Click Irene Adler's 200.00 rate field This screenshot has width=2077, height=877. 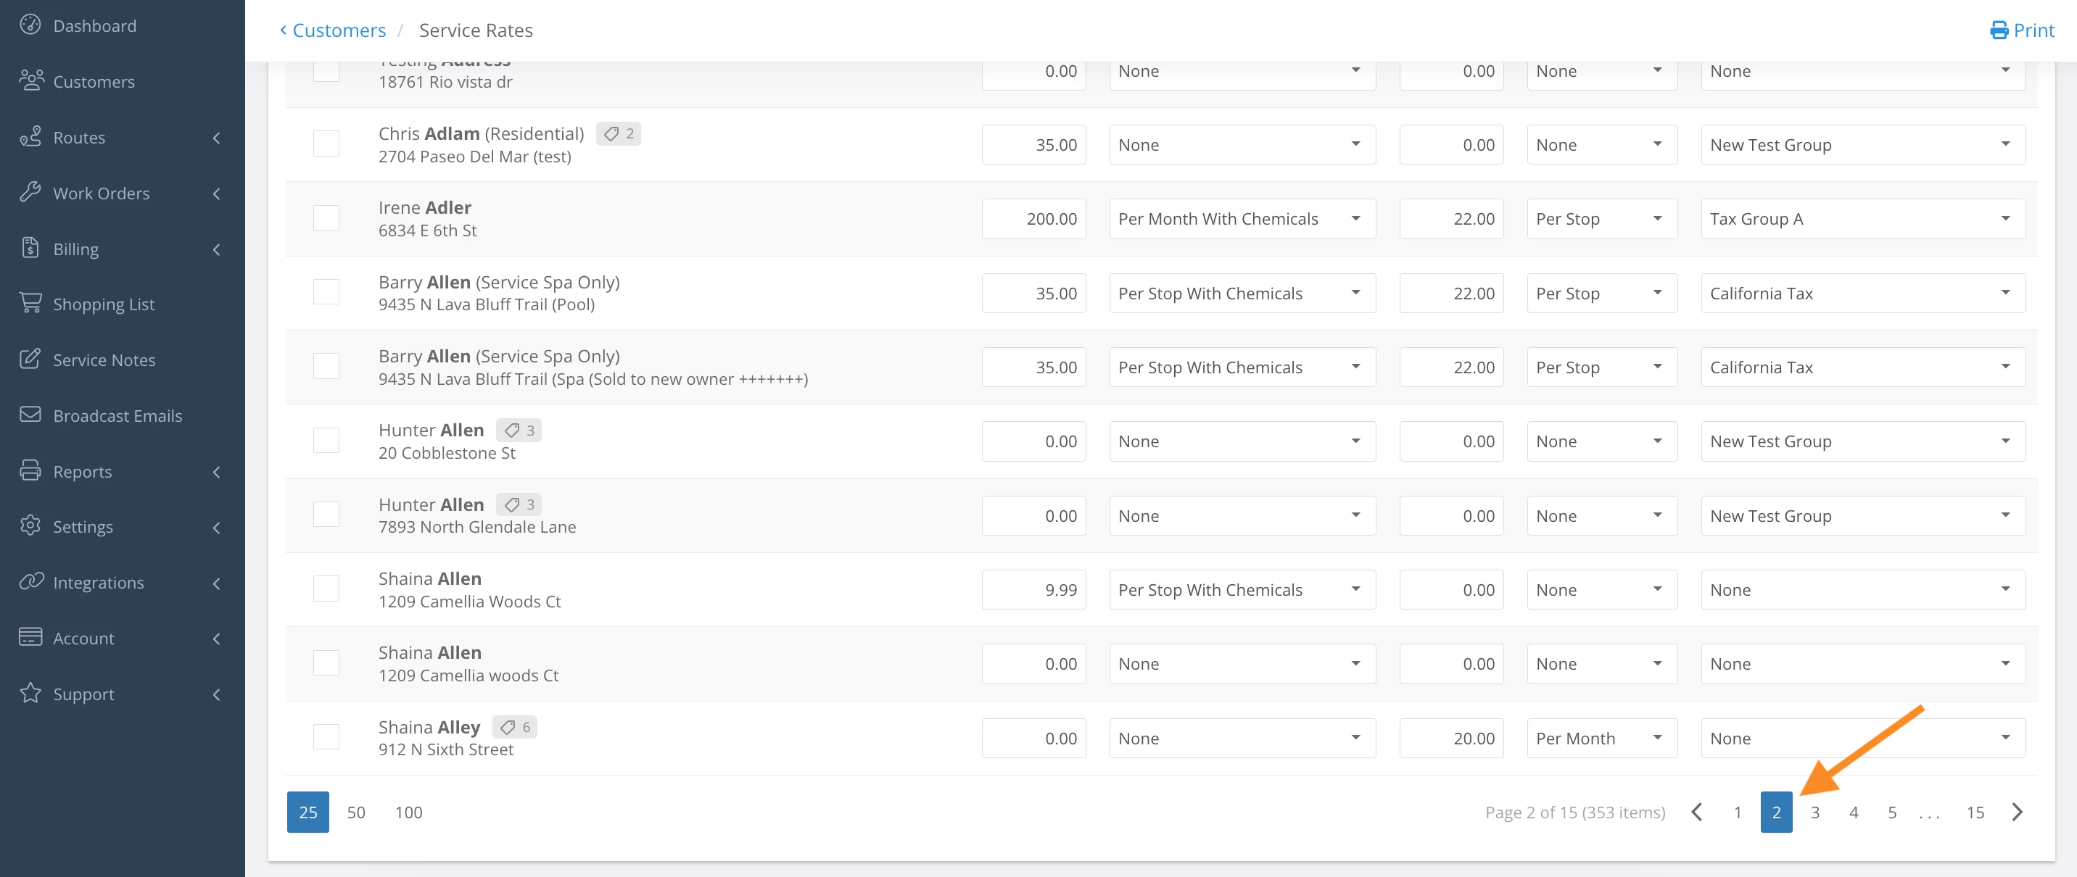coord(1033,219)
